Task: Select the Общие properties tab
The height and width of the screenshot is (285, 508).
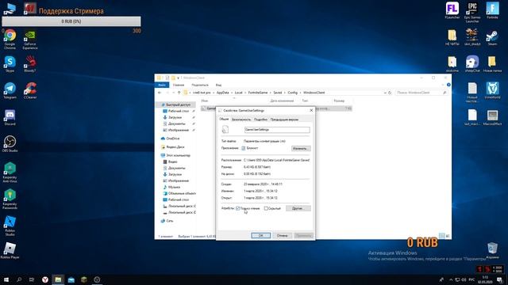Action: pyautogui.click(x=224, y=119)
